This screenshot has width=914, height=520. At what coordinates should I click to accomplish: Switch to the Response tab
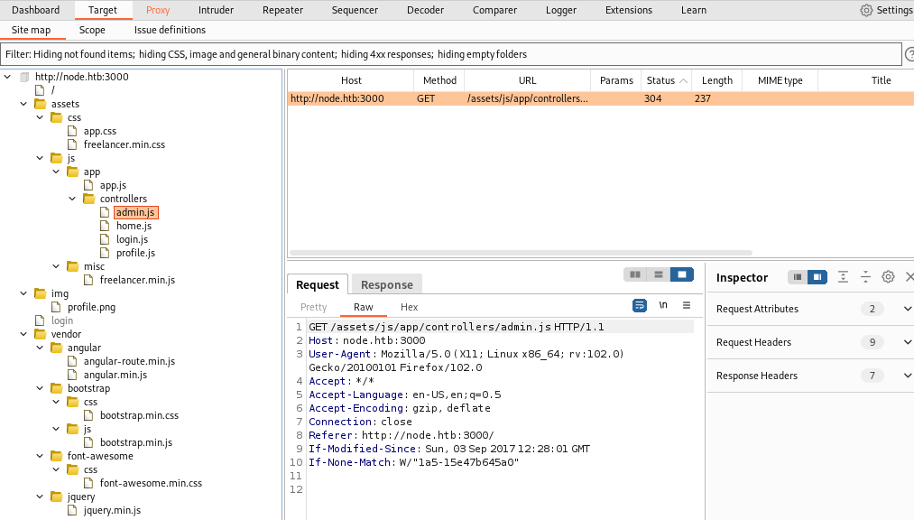[386, 284]
